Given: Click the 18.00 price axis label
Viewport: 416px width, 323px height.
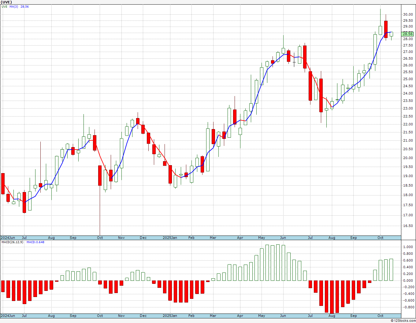Looking at the screenshot, I should coord(408,195).
